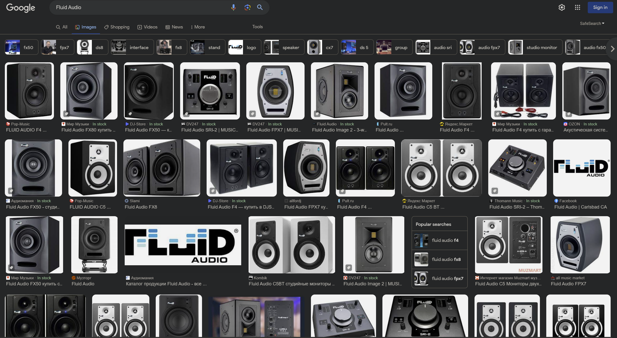Show more chips with right arrow

point(612,49)
